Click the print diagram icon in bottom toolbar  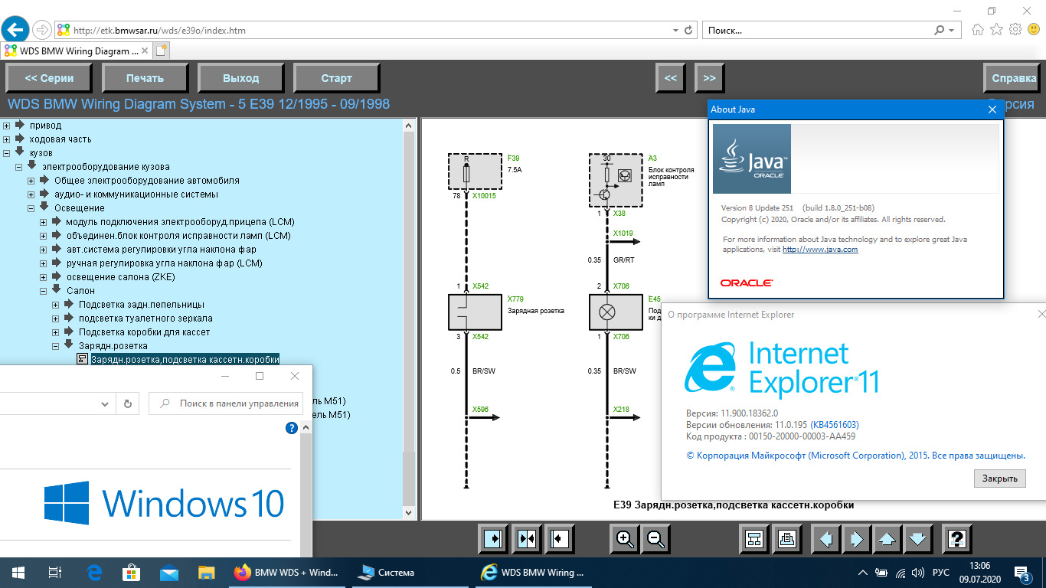coord(787,539)
